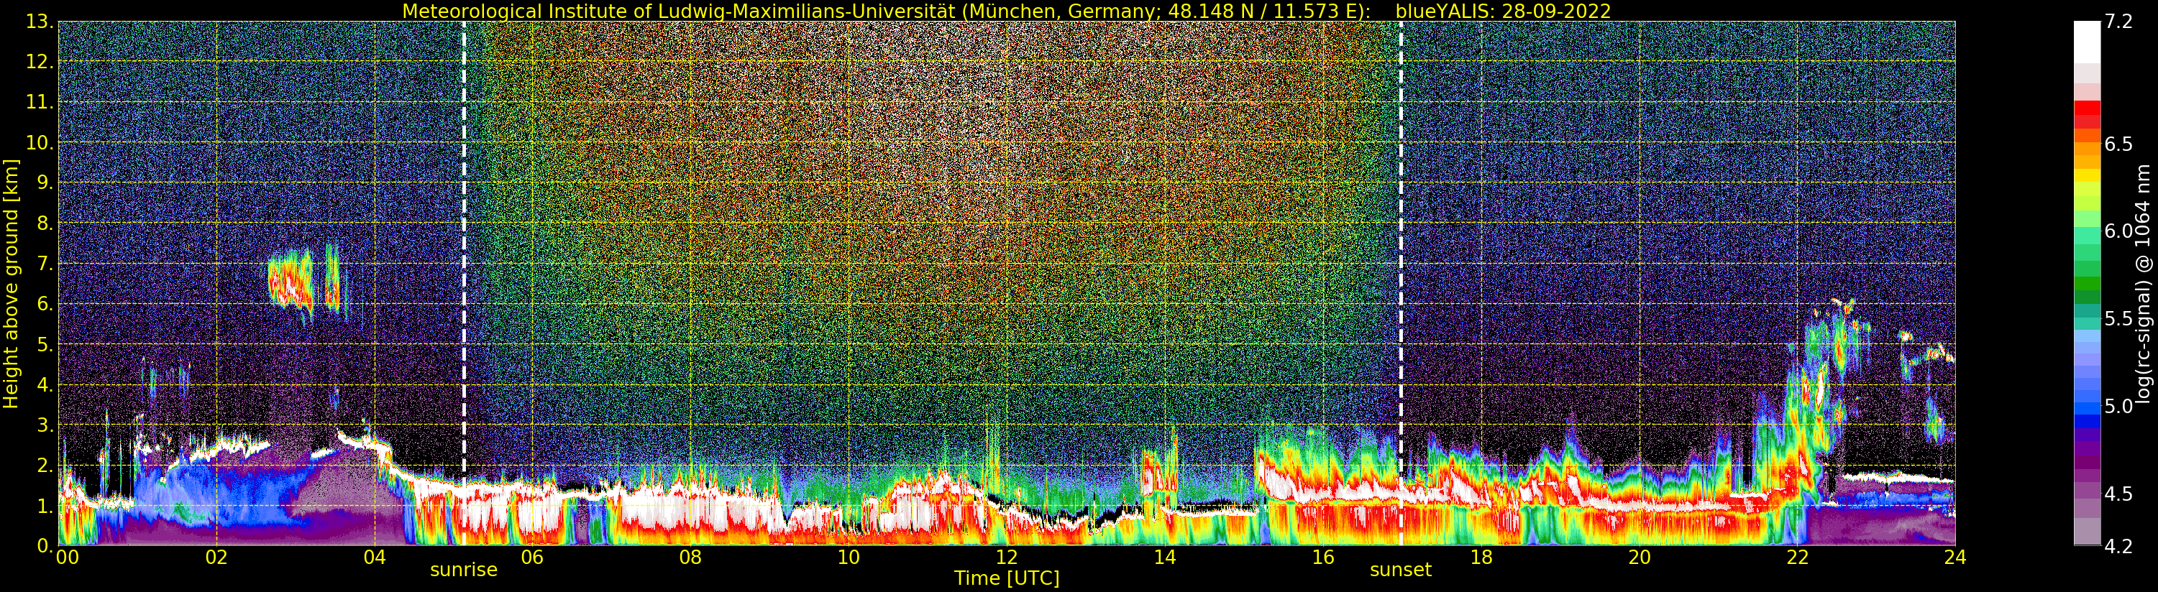Click the '5.' tick on the height axis
The width and height of the screenshot is (2158, 592).
(x=45, y=344)
